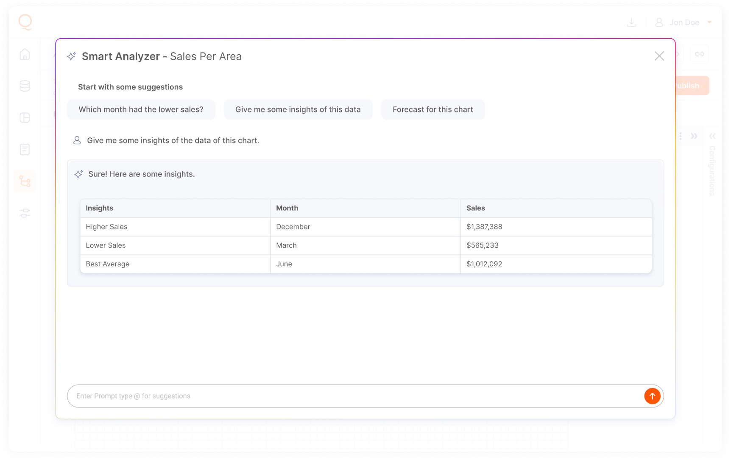Choose 'Forecast for this chart' suggestion

click(432, 109)
